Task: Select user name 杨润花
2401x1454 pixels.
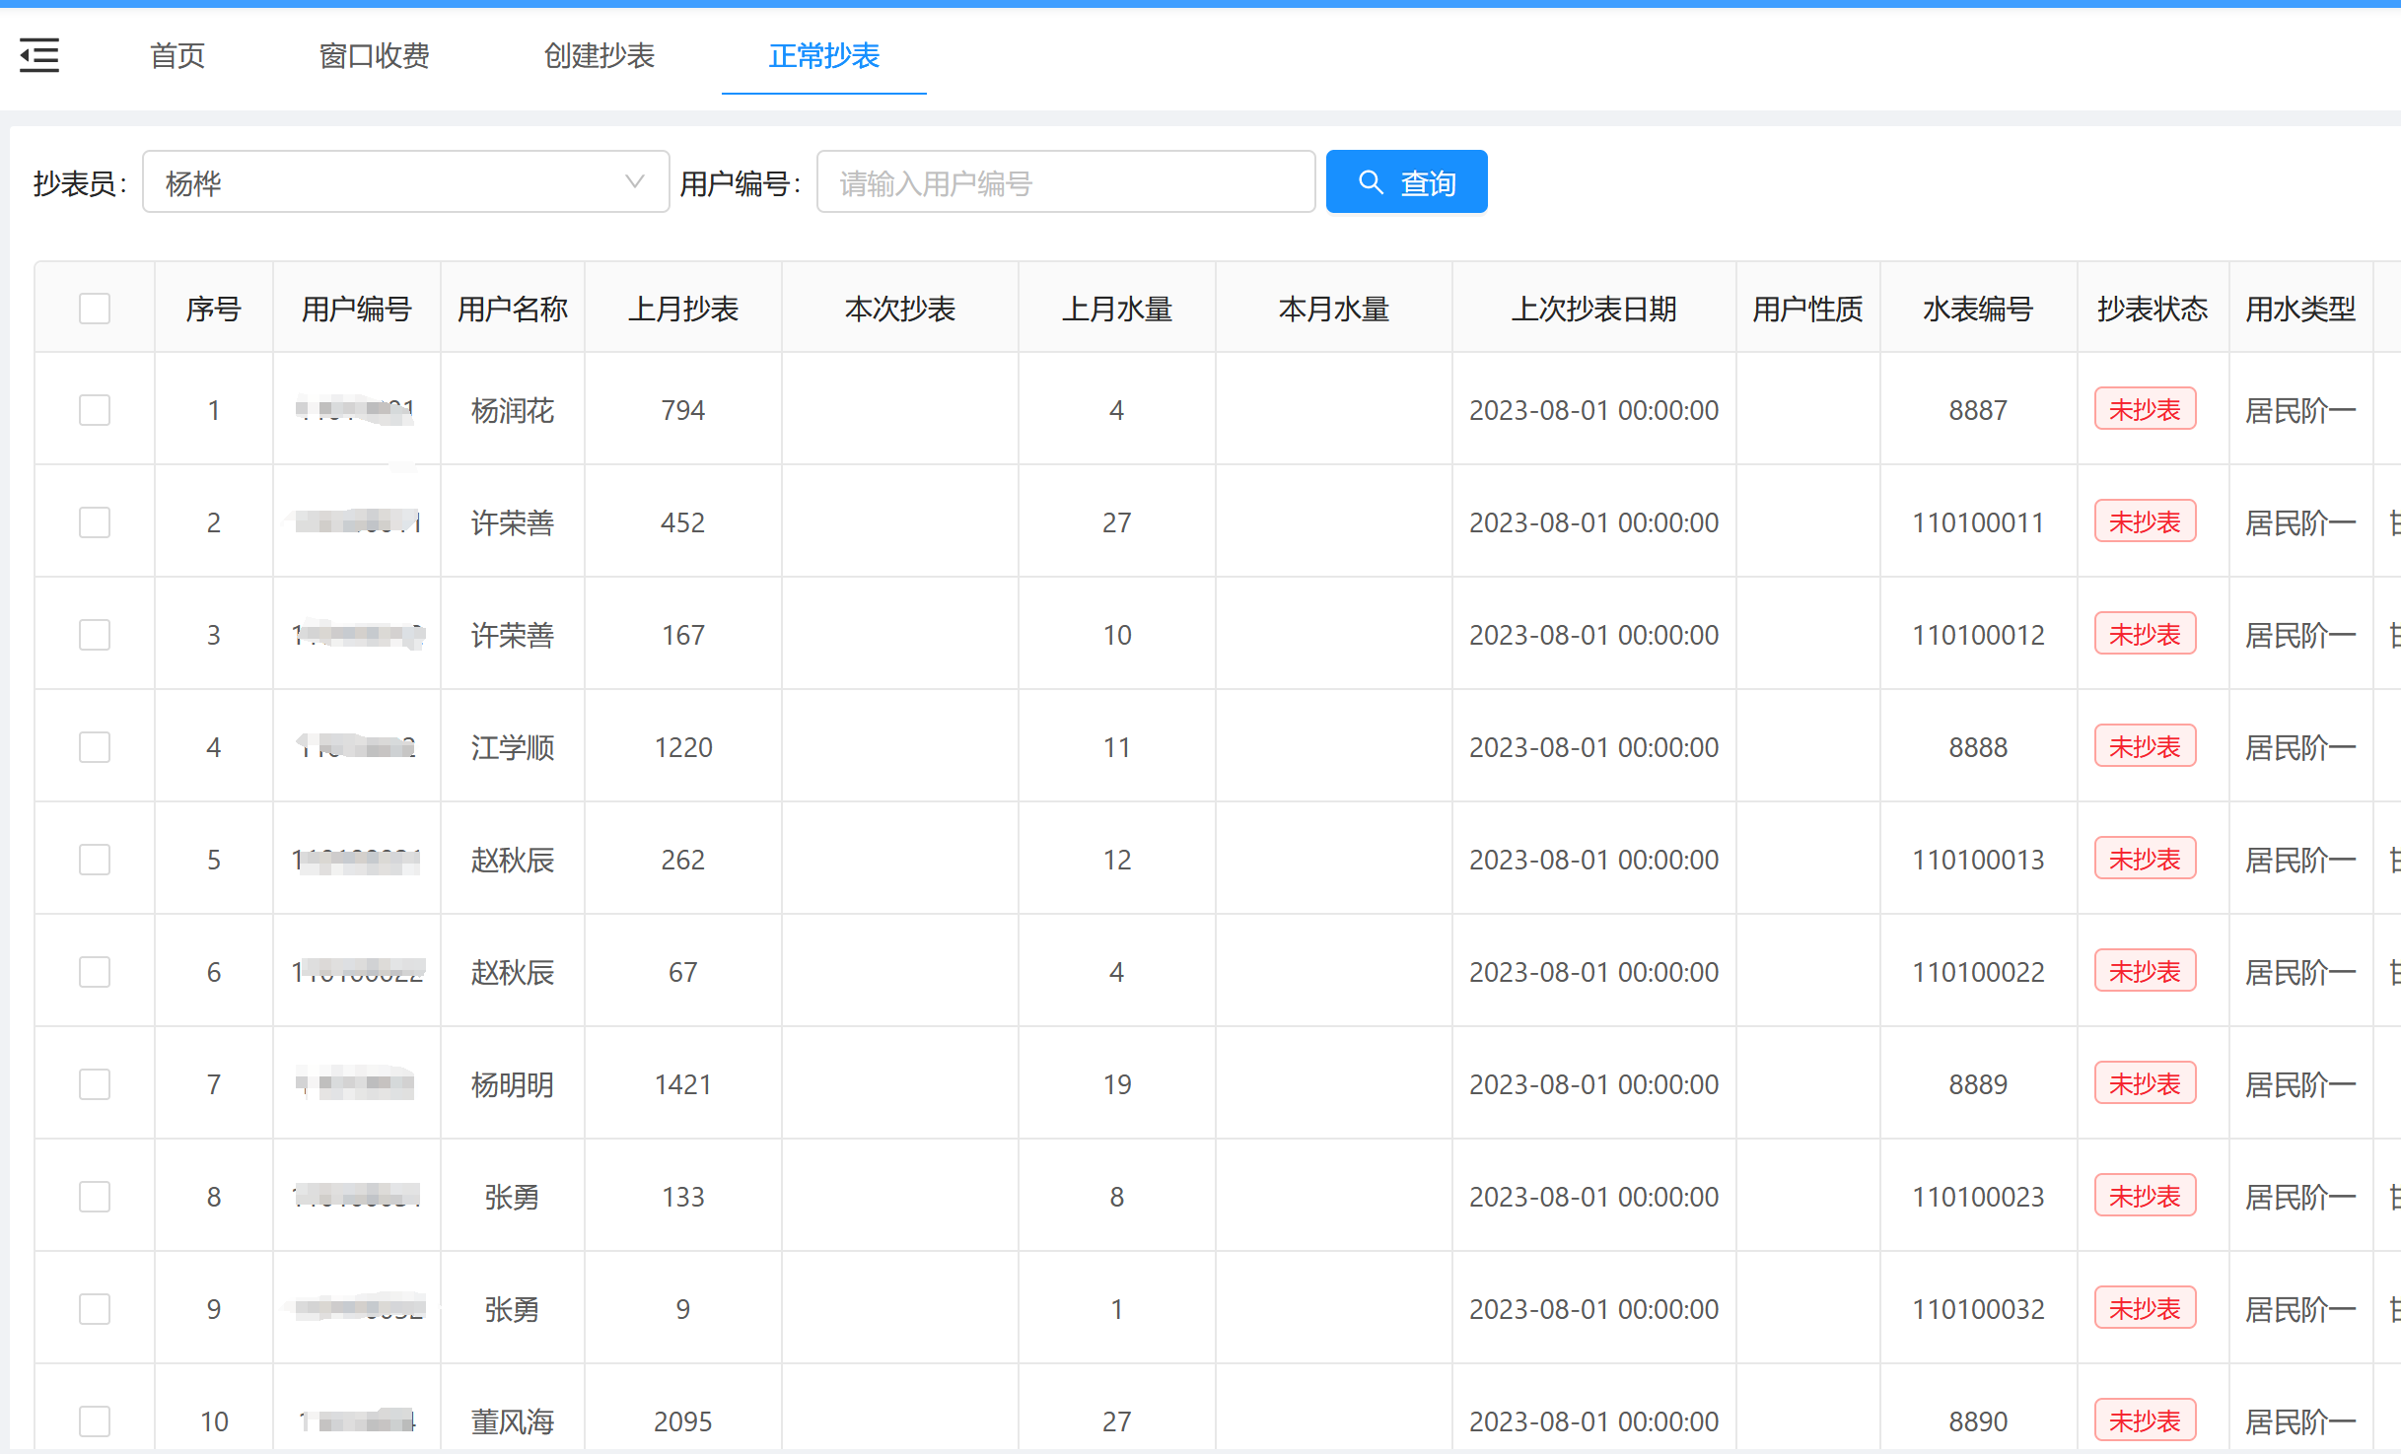Action: (513, 410)
